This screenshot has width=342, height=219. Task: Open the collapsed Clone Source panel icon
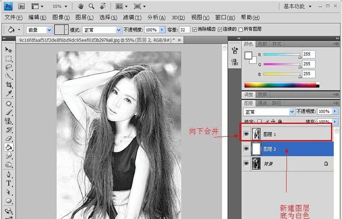pyautogui.click(x=235, y=62)
